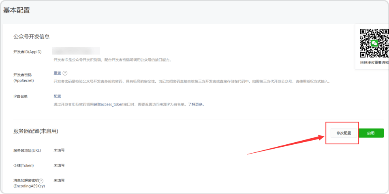Click 重置 to reset the AppSecret
This screenshot has width=389, height=194.
[x=57, y=73]
